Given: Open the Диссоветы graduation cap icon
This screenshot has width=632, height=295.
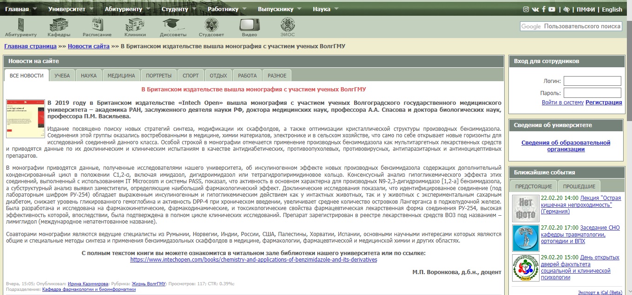Looking at the screenshot, I should pyautogui.click(x=173, y=25).
